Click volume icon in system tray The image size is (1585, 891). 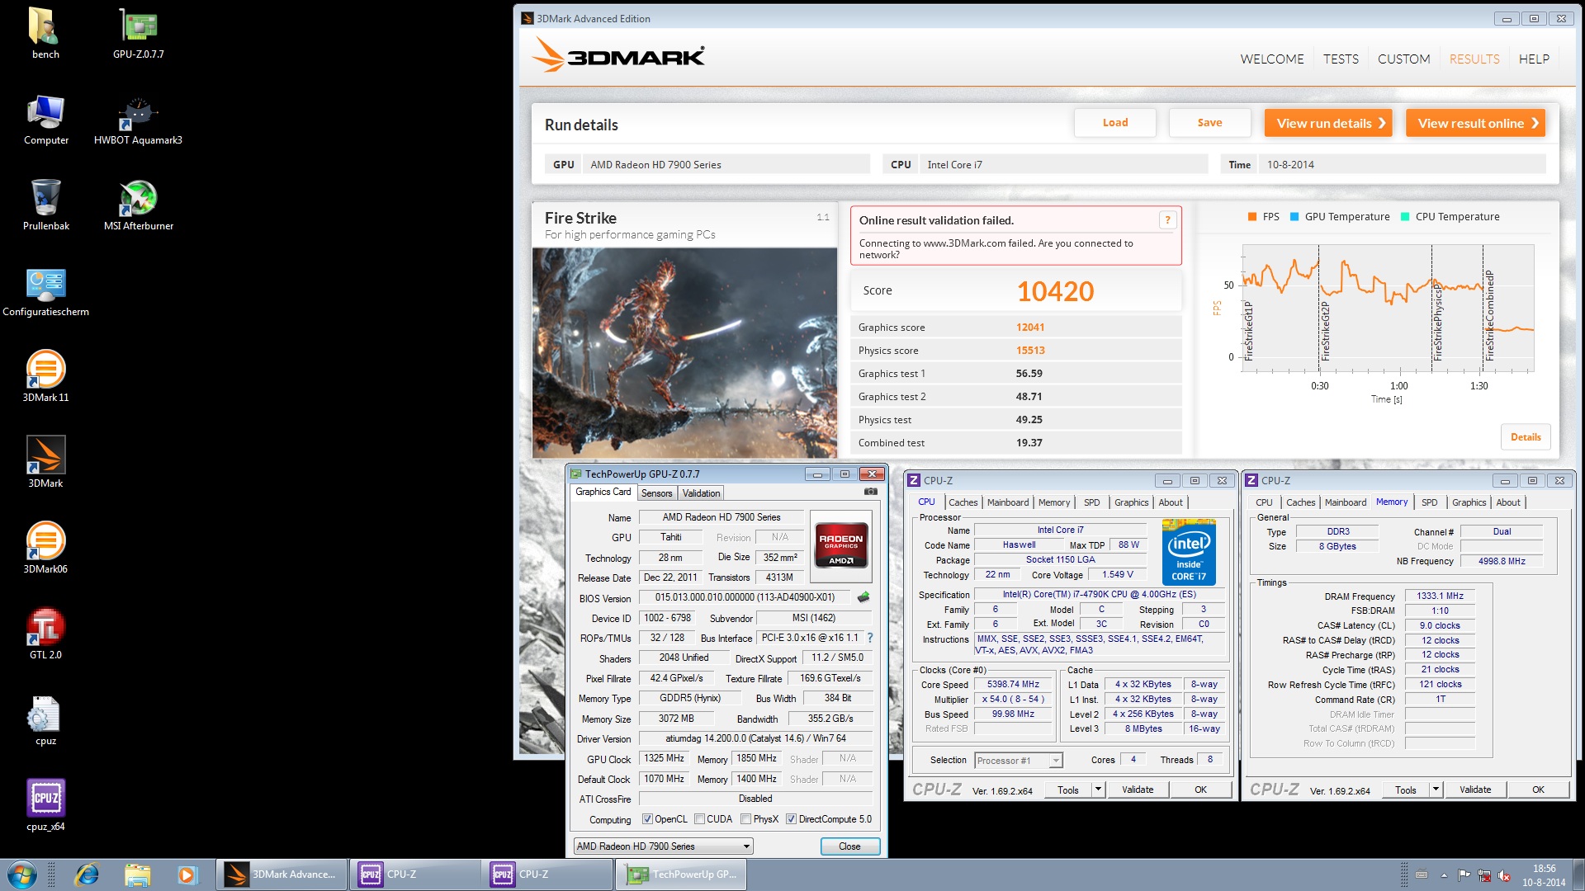1504,875
